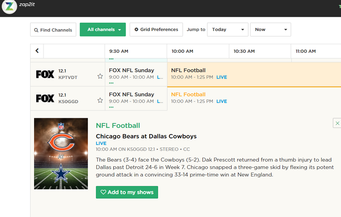Favorite the KPTVDT channel with the star
This screenshot has height=217, width=341.
pyautogui.click(x=100, y=76)
